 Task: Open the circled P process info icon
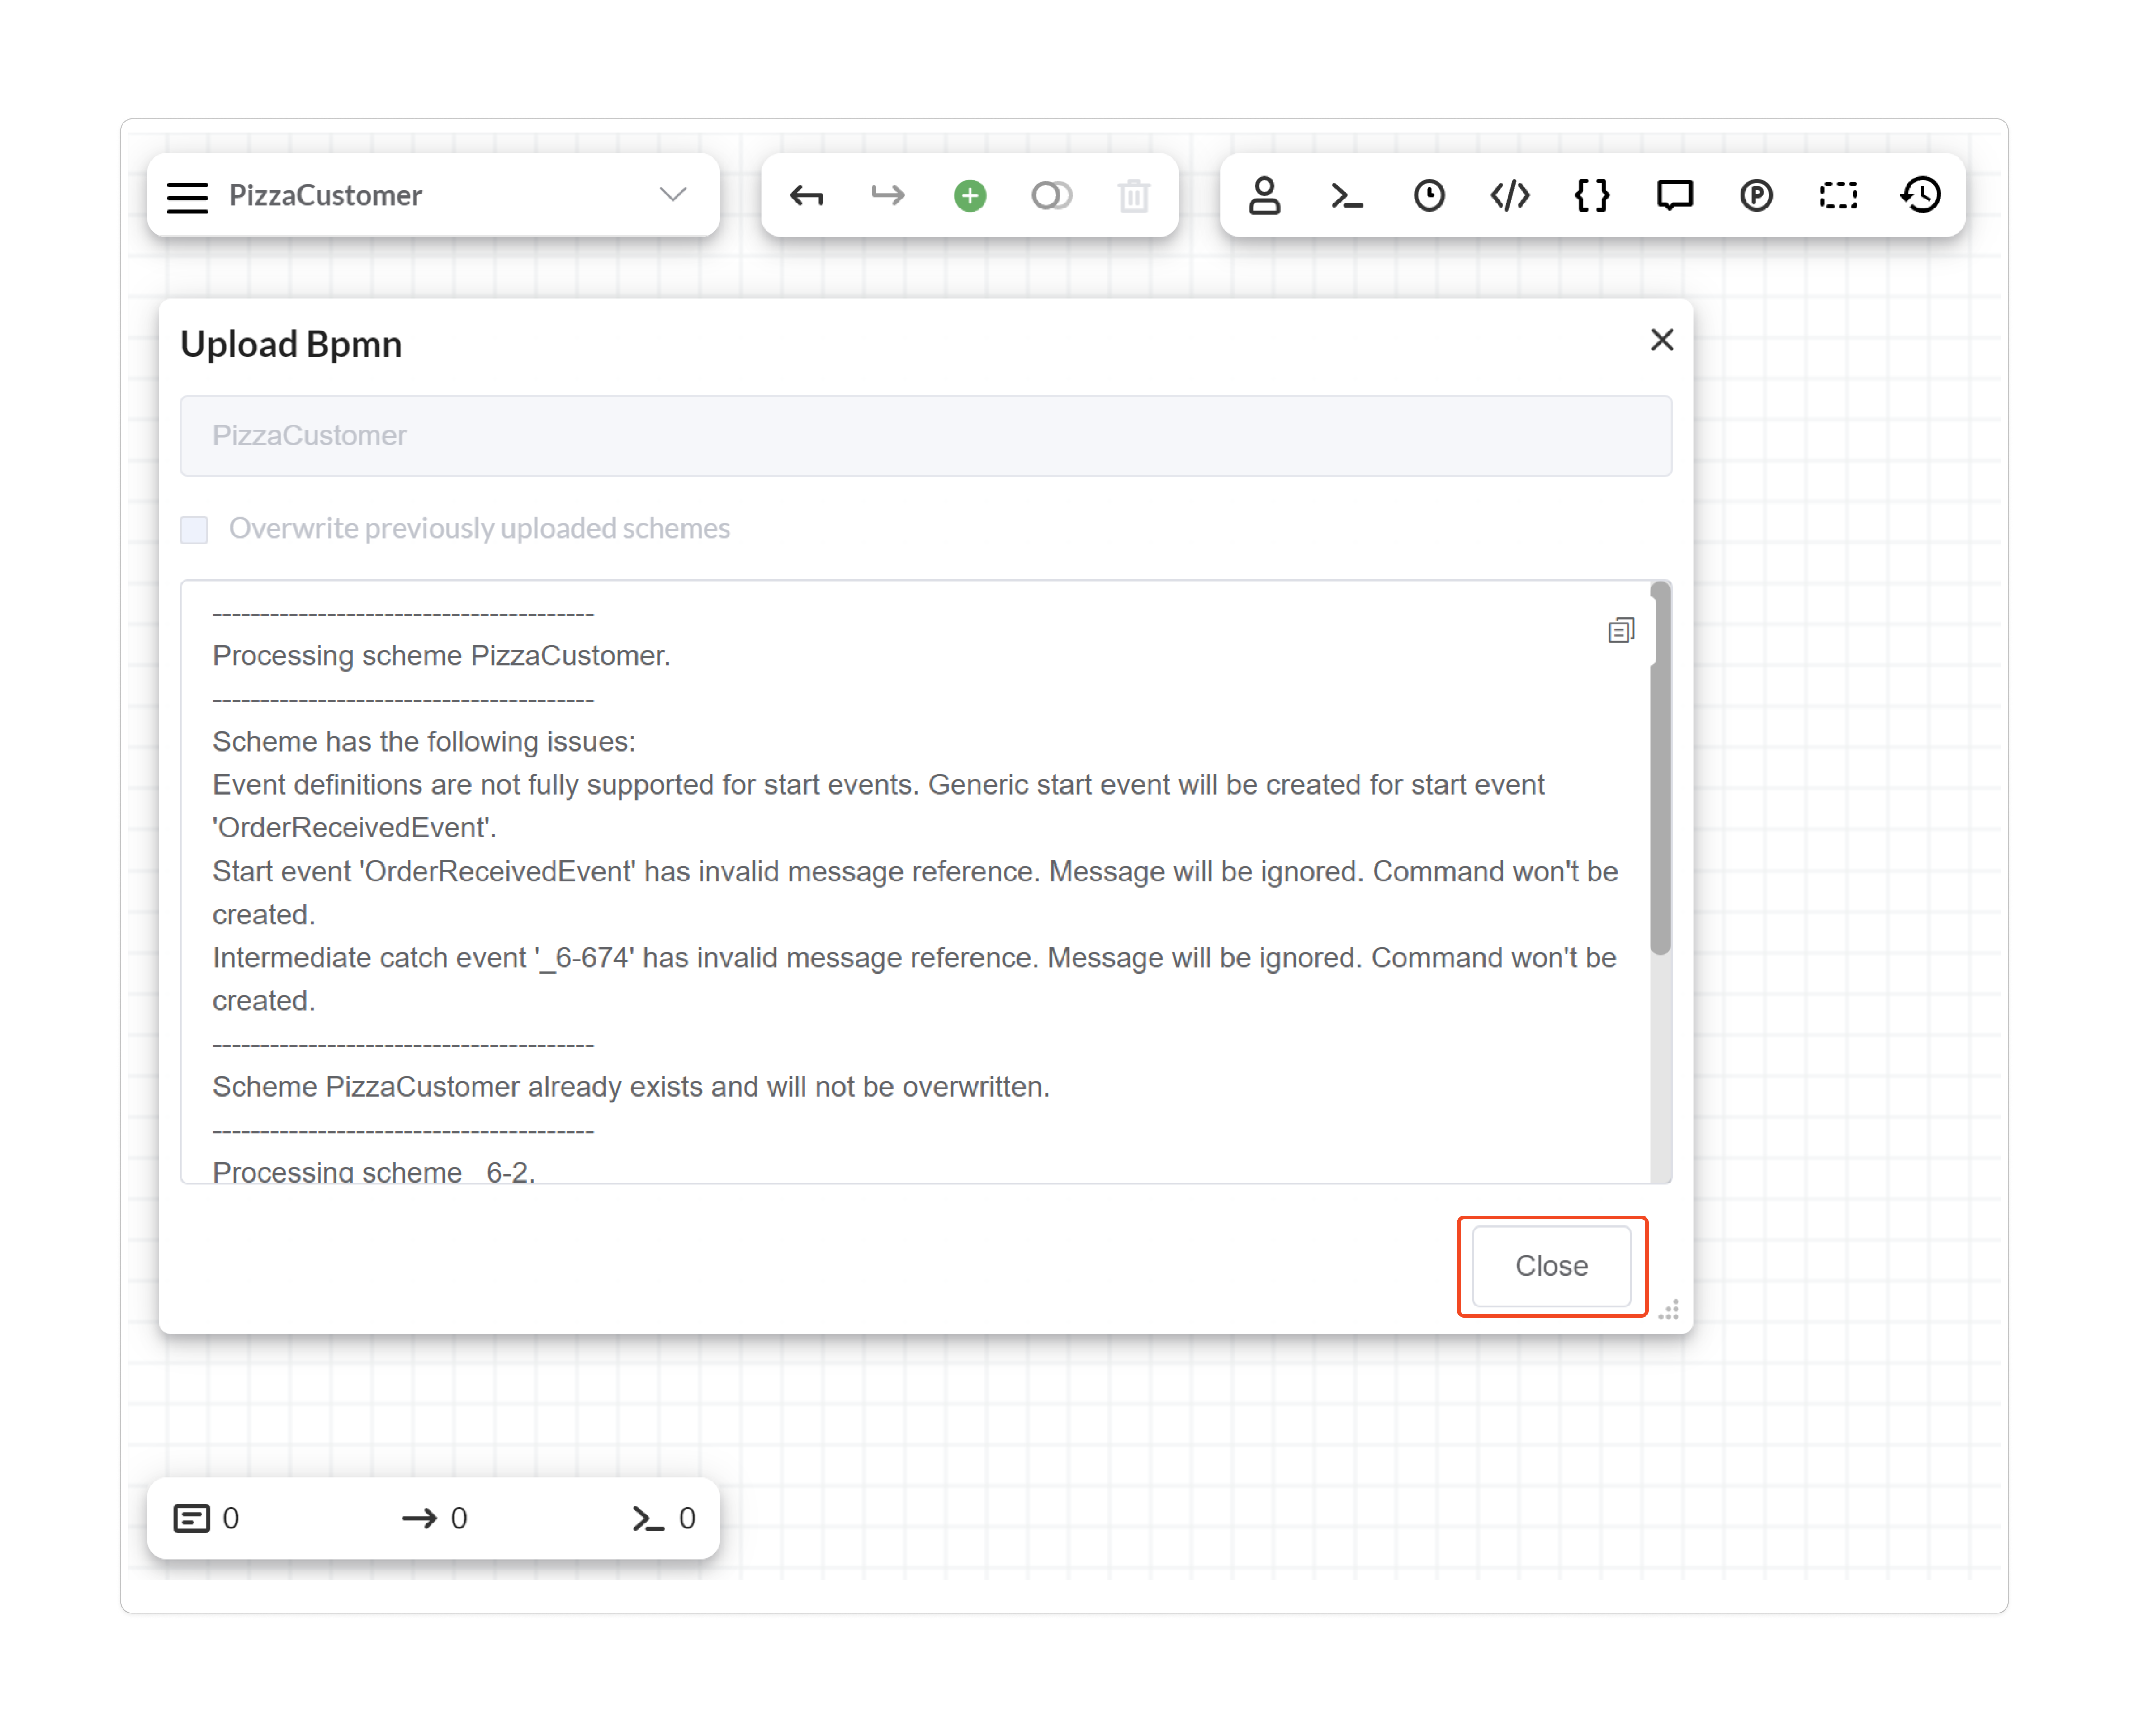coord(1756,195)
